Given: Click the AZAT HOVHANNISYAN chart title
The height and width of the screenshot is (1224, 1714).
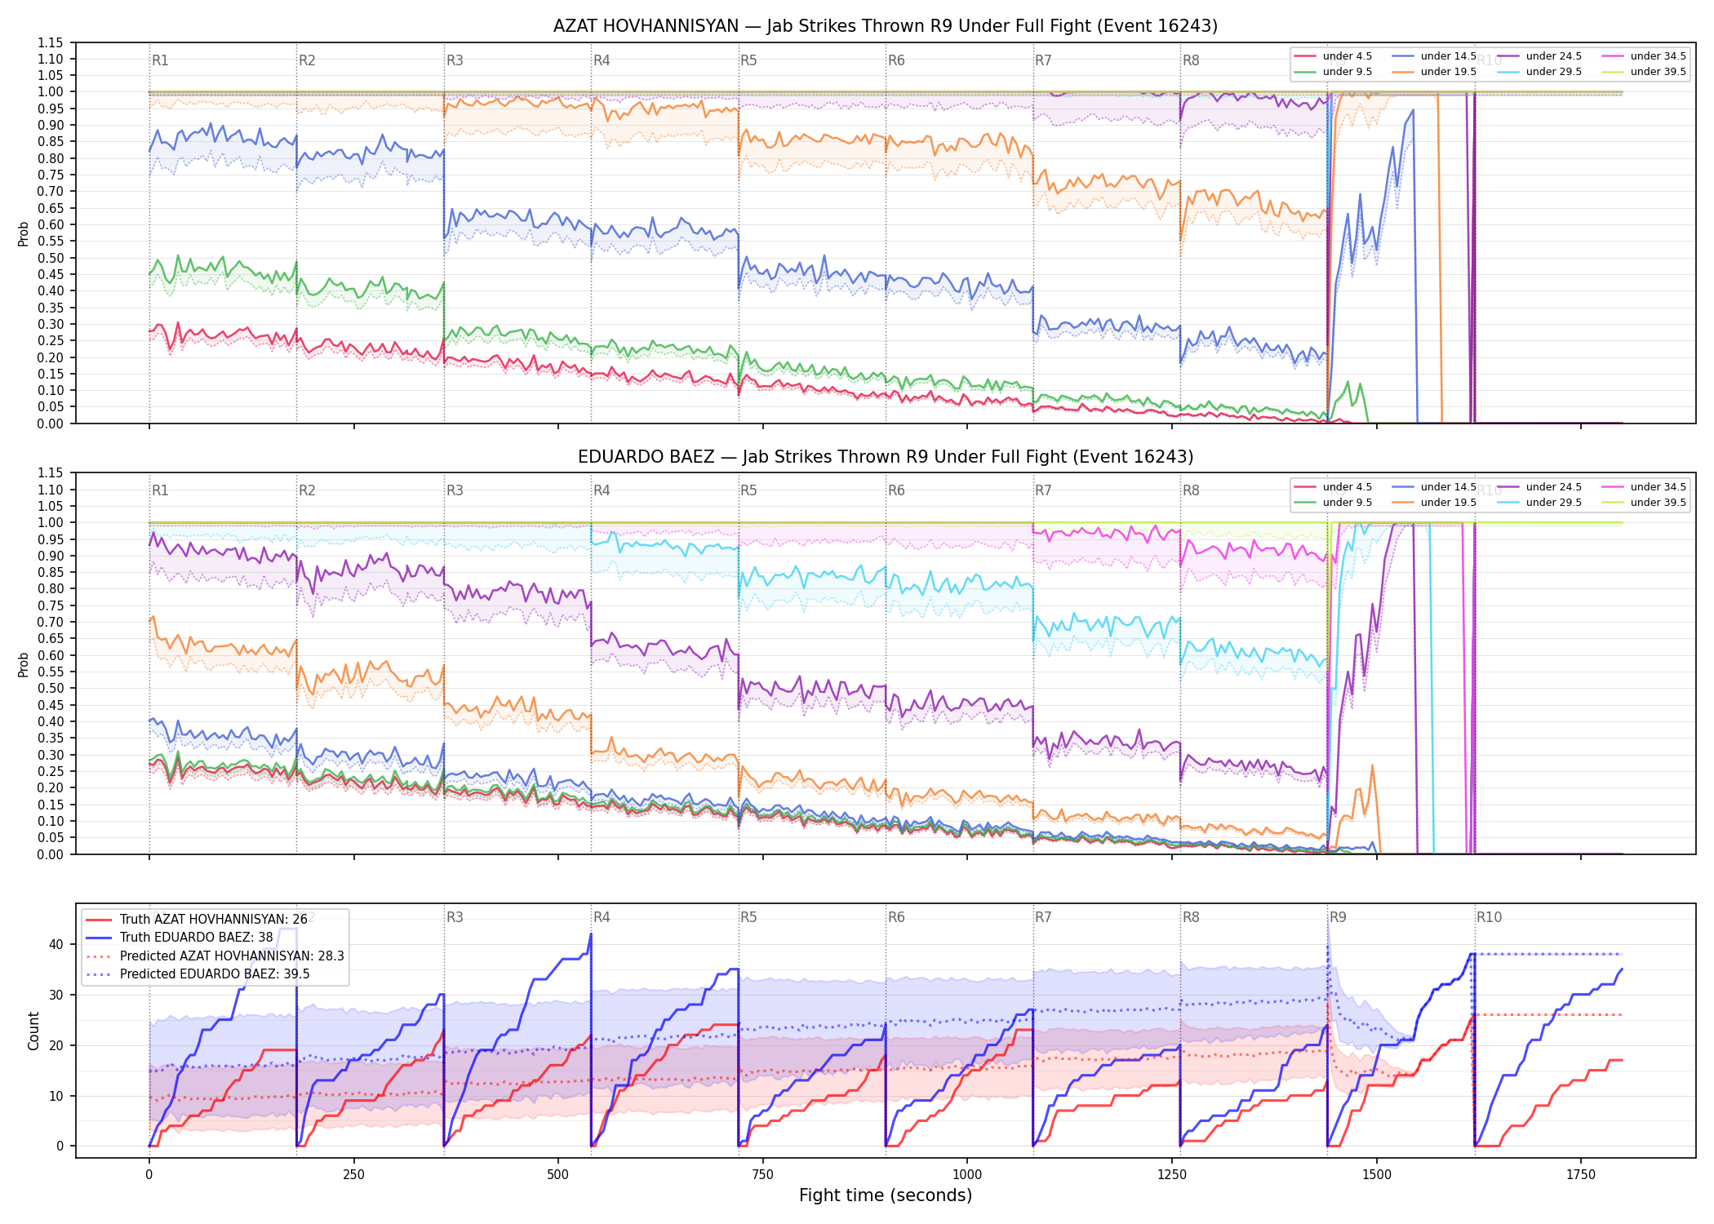Looking at the screenshot, I should (x=886, y=26).
